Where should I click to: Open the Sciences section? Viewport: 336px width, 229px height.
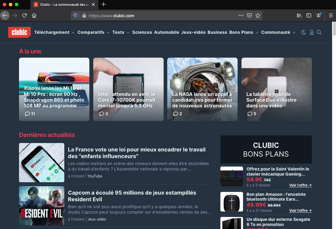(142, 32)
